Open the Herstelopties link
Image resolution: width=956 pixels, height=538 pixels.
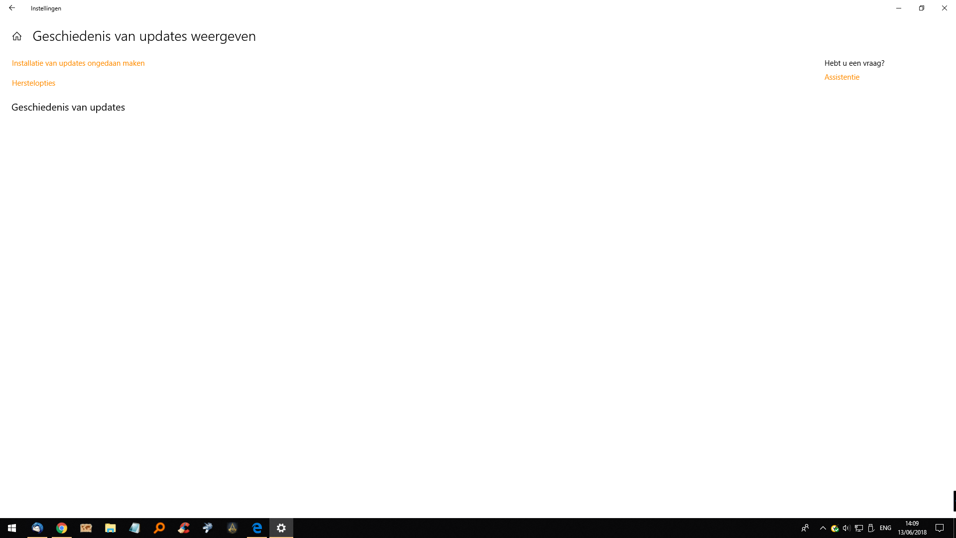point(33,83)
